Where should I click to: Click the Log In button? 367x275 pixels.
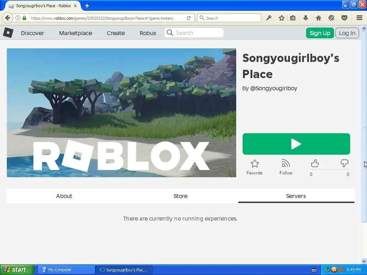pyautogui.click(x=347, y=33)
